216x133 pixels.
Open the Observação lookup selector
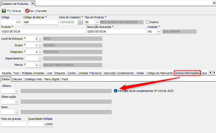[17, 102]
